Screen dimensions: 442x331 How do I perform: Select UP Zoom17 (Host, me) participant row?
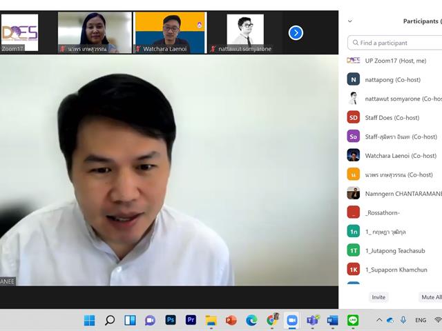pyautogui.click(x=394, y=61)
